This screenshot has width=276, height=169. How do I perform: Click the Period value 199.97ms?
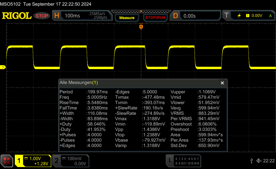(97, 92)
